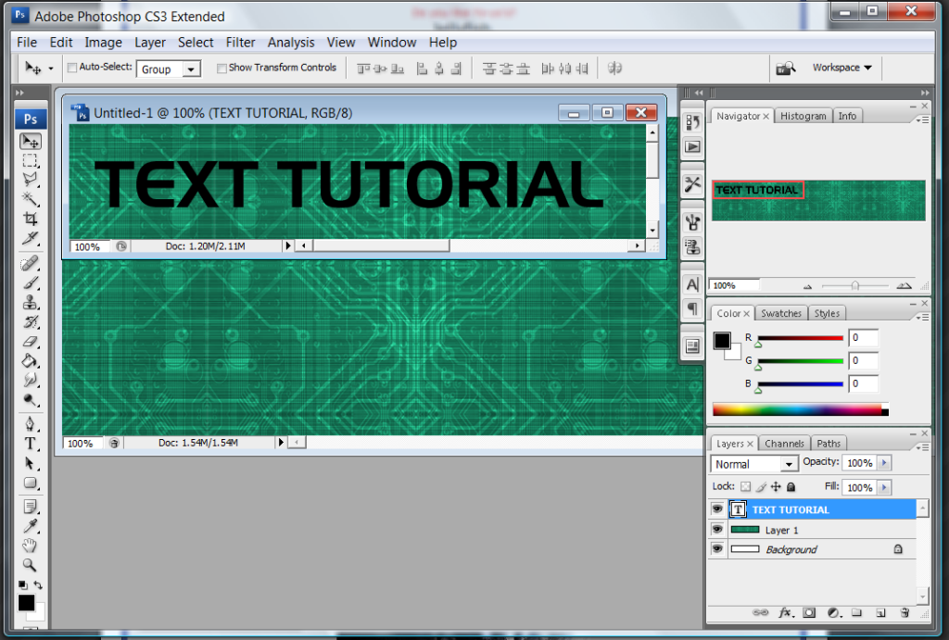Viewport: 949px width, 640px height.
Task: Click the Navigator zoom percentage field
Action: point(732,286)
